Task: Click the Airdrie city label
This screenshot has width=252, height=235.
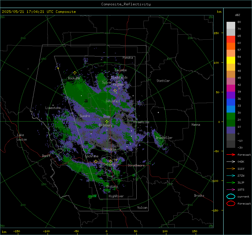Action: 110,149
